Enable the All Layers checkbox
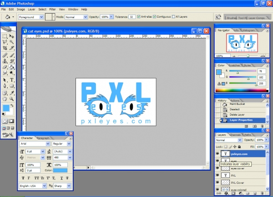 point(173,17)
